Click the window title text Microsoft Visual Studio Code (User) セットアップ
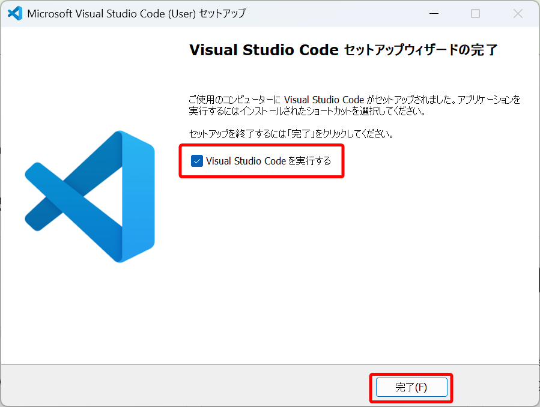The width and height of the screenshot is (540, 407). tap(136, 13)
